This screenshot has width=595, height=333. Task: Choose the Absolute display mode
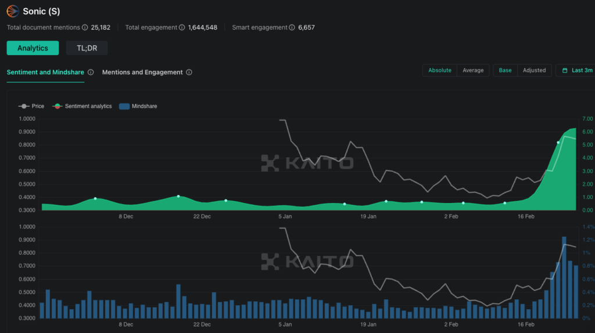click(440, 70)
